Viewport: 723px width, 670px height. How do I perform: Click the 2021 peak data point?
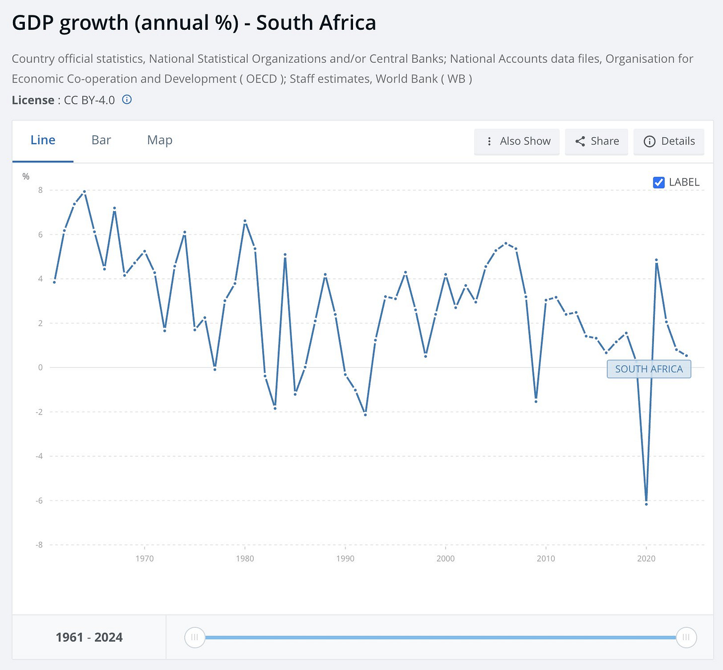click(656, 260)
